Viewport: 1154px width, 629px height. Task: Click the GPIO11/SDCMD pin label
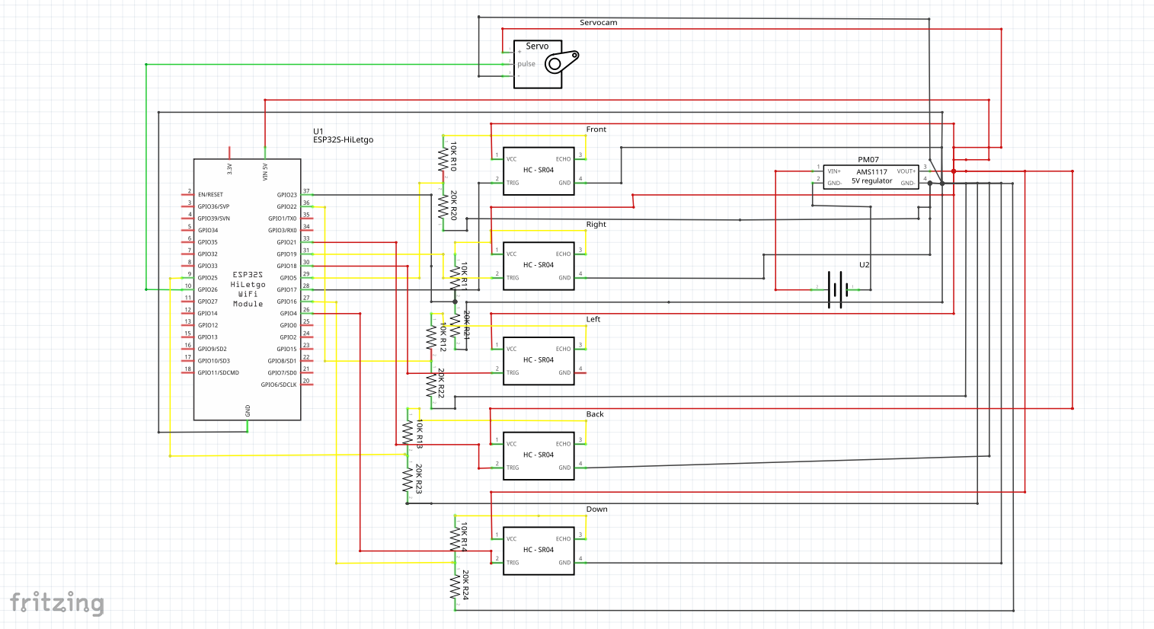coord(219,373)
